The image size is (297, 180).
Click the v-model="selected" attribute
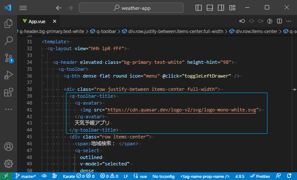click(x=105, y=164)
